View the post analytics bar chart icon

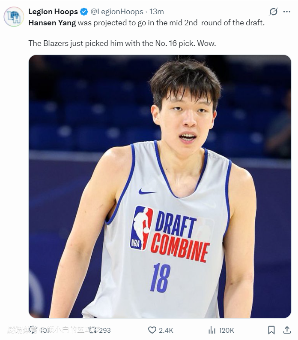coord(212,330)
